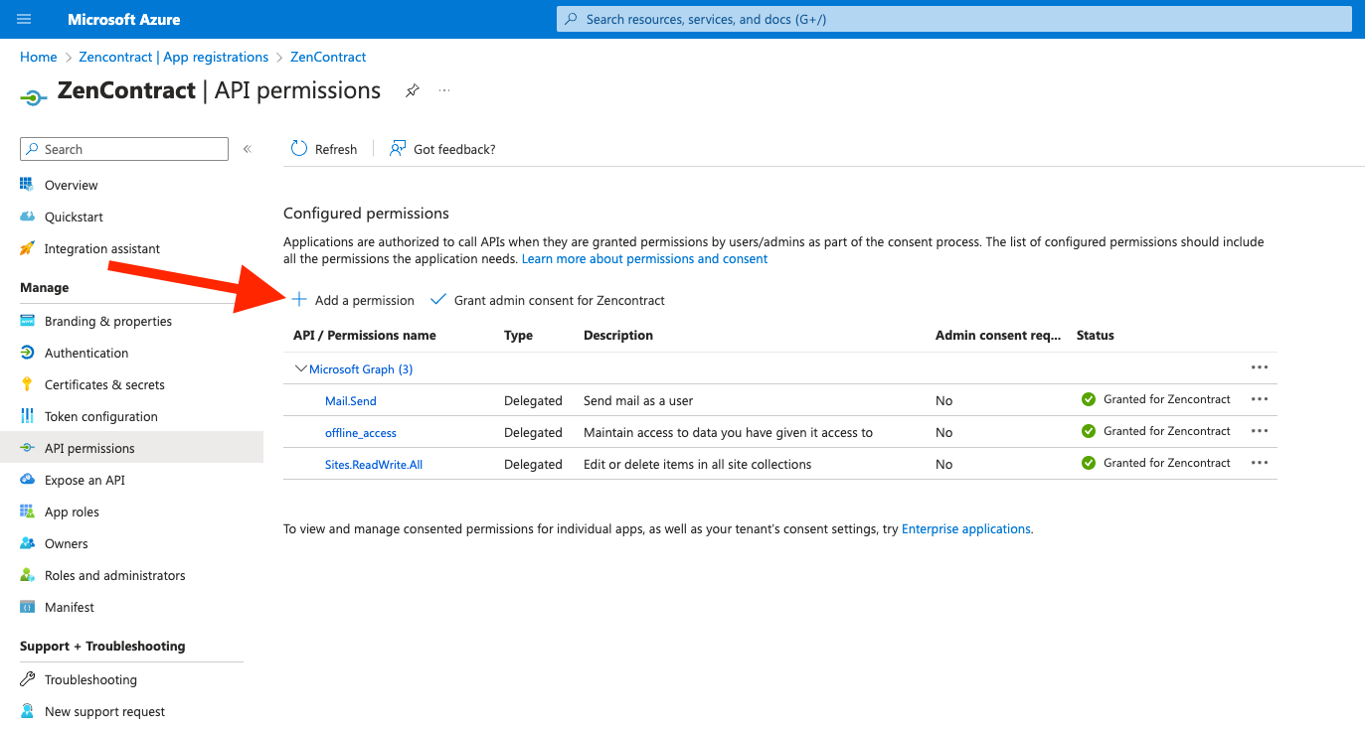Open more options for Sites.ReadWrite.All row
1365x730 pixels.
click(x=1260, y=463)
